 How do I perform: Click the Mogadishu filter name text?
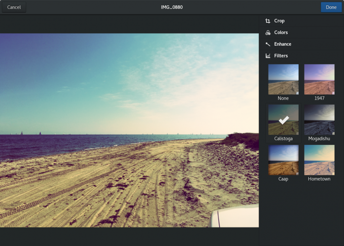coord(319,139)
